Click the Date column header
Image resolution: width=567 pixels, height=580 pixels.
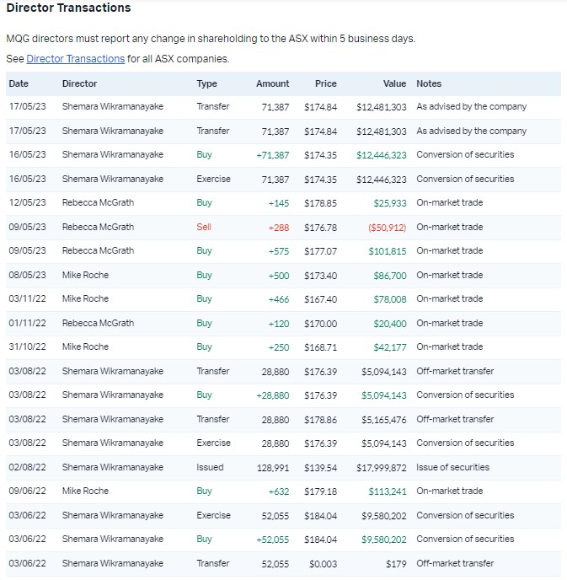(x=19, y=83)
